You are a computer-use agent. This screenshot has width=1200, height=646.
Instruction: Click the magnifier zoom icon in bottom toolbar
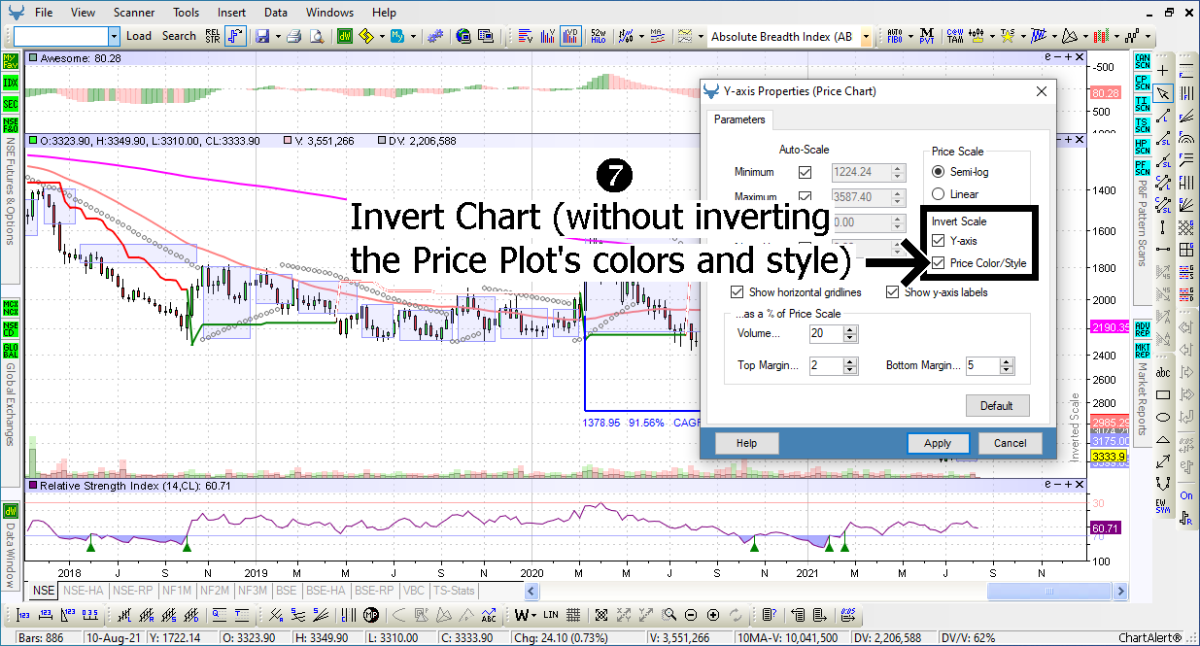(x=669, y=614)
